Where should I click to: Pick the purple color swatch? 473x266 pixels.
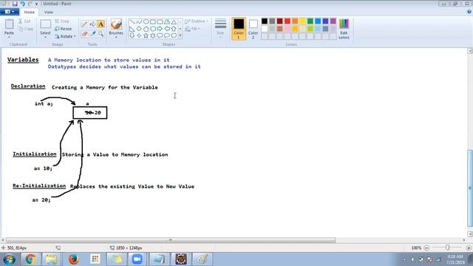333,21
